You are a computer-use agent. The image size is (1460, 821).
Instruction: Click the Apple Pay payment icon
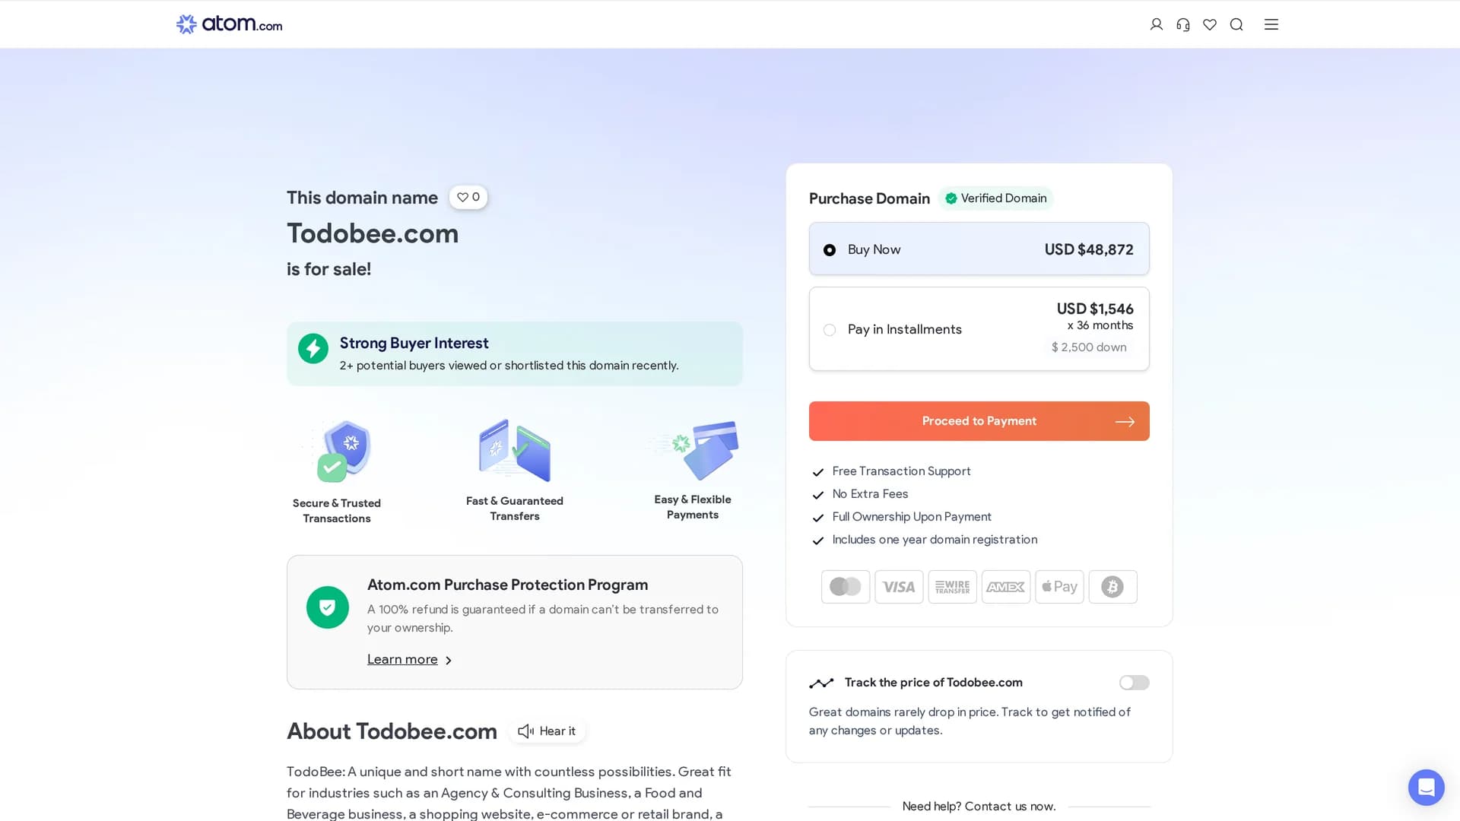(x=1059, y=587)
